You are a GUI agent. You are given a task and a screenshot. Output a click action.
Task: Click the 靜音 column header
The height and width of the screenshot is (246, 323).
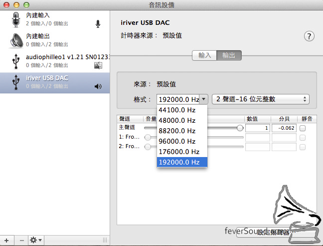(307, 119)
